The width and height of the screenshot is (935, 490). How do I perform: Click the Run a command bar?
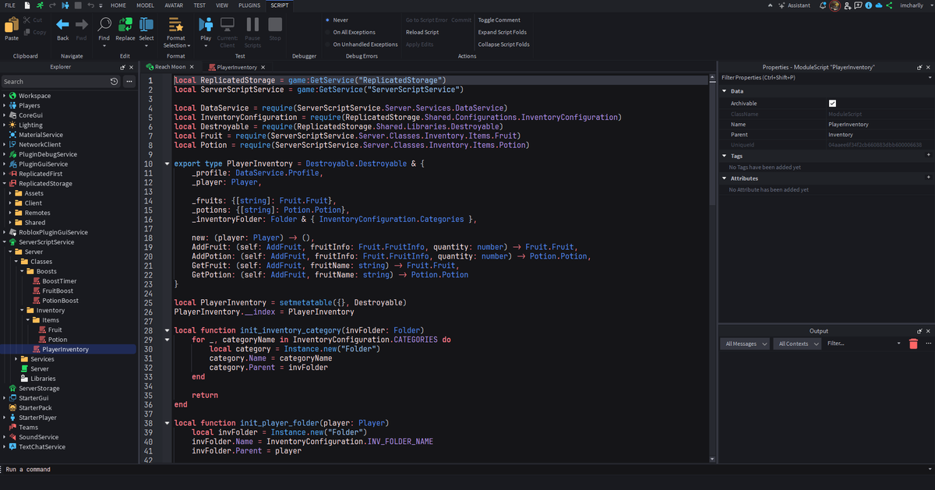(467, 470)
